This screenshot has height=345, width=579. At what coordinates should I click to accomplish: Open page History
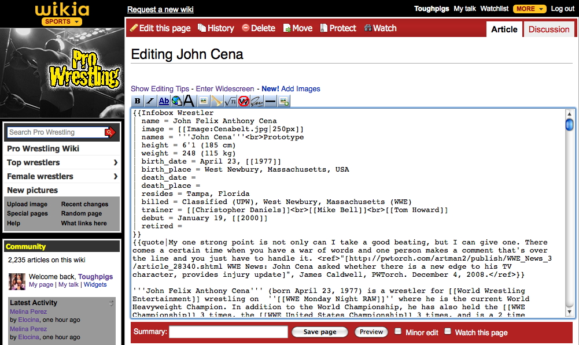pos(216,28)
